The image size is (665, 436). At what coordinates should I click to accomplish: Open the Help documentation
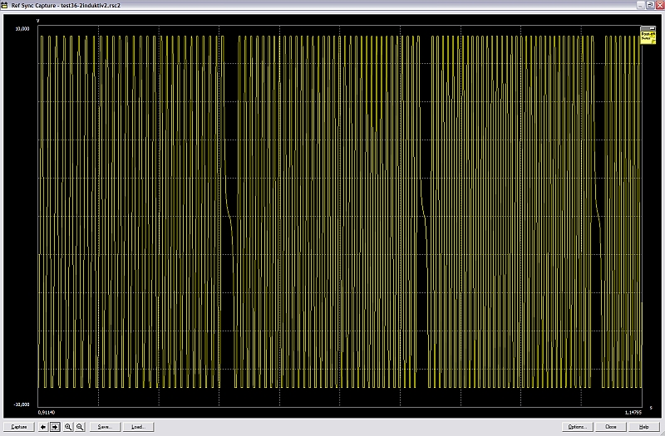click(643, 427)
